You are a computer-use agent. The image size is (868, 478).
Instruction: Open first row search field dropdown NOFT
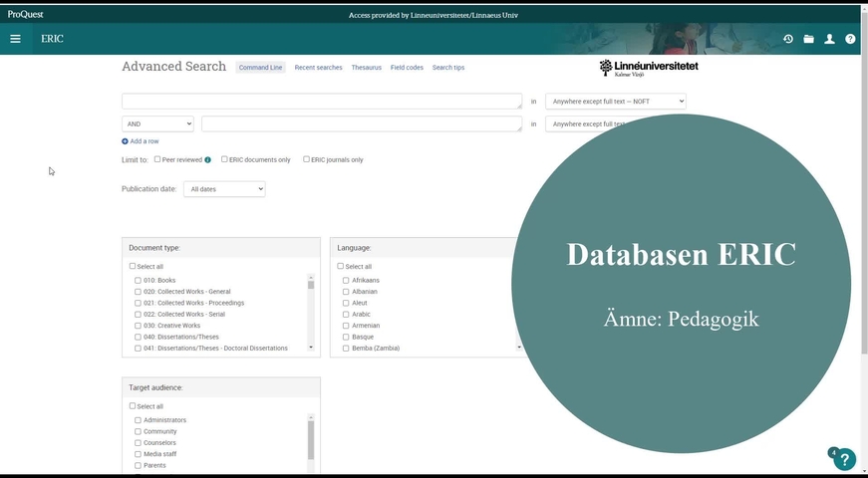(616, 102)
